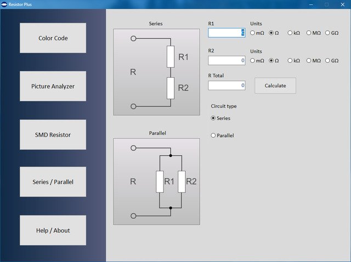
Task: Open the Help / About page
Action: pos(53,230)
